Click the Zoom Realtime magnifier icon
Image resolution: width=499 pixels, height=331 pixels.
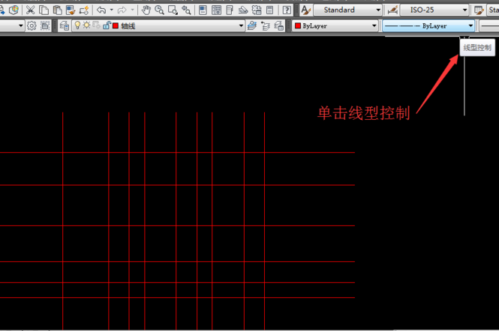click(x=159, y=10)
